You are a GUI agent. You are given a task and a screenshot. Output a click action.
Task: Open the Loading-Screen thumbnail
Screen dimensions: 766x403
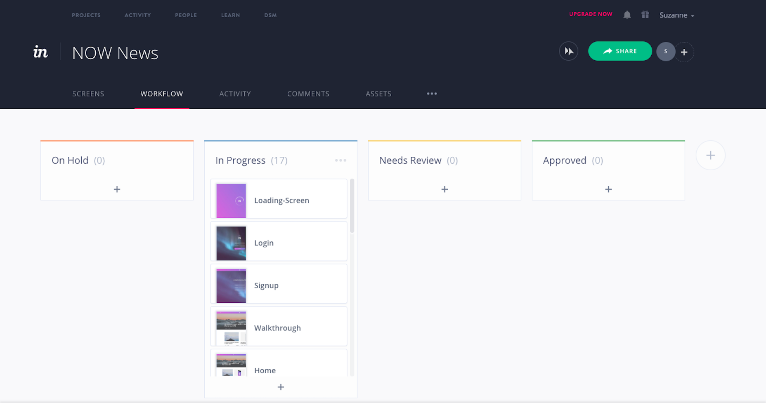coord(231,201)
